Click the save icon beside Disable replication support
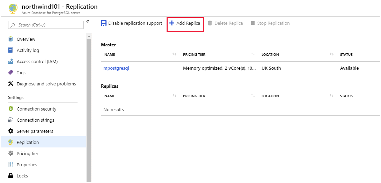The image size is (381, 183). pyautogui.click(x=104, y=23)
